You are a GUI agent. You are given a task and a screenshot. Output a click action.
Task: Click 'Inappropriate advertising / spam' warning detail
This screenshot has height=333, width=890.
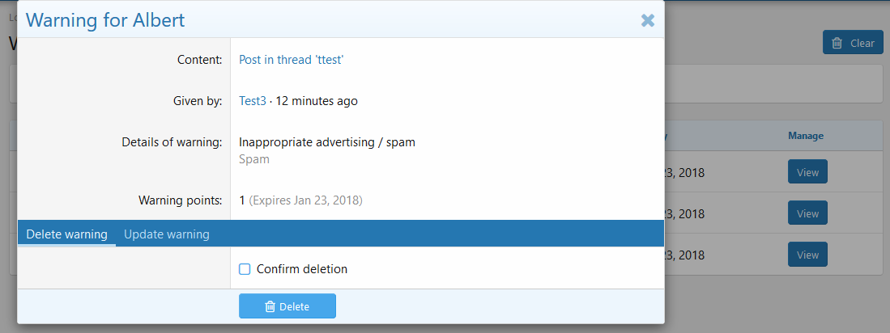tap(327, 142)
